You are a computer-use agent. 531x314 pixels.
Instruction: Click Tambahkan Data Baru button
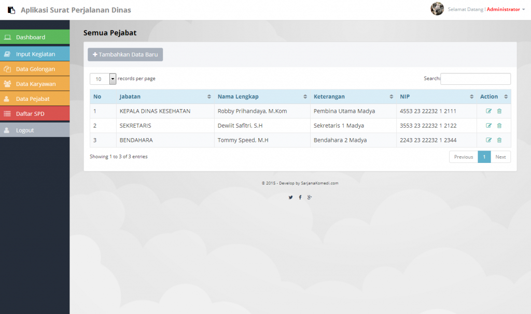pyautogui.click(x=125, y=54)
